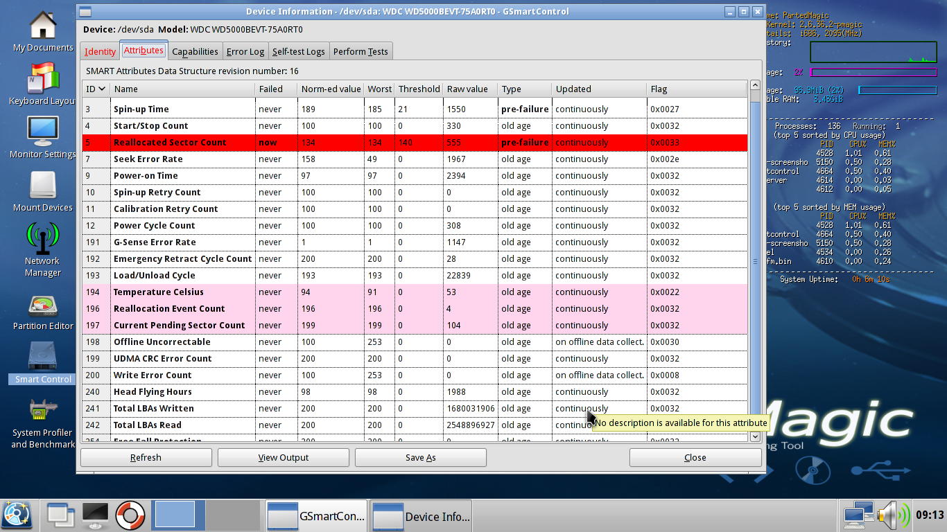This screenshot has width=947, height=532.
Task: Sort by the Failed column header
Action: (277, 89)
